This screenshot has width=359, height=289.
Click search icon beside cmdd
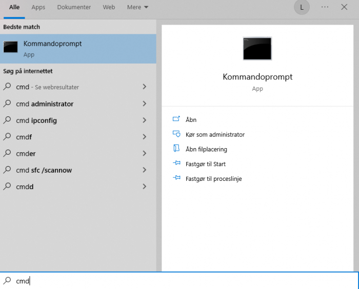7,186
